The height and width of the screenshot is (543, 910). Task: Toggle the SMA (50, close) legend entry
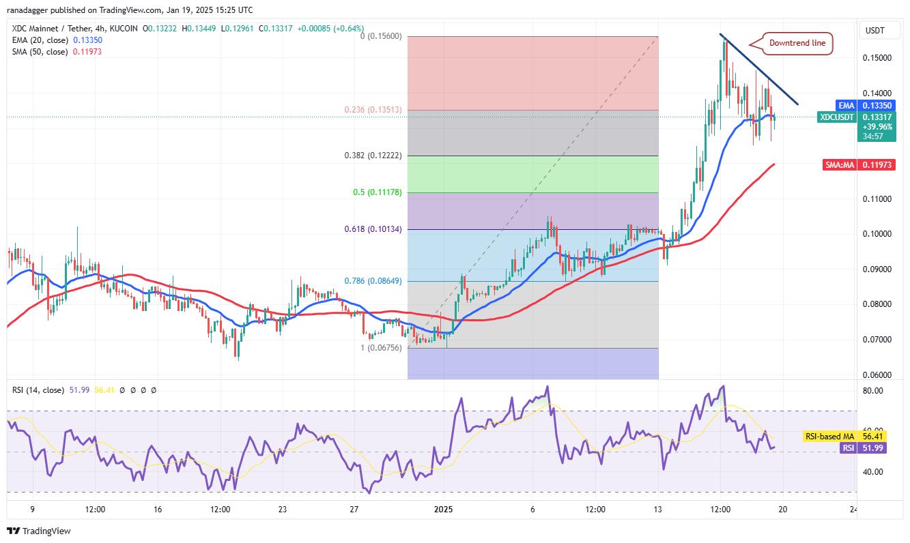[41, 50]
